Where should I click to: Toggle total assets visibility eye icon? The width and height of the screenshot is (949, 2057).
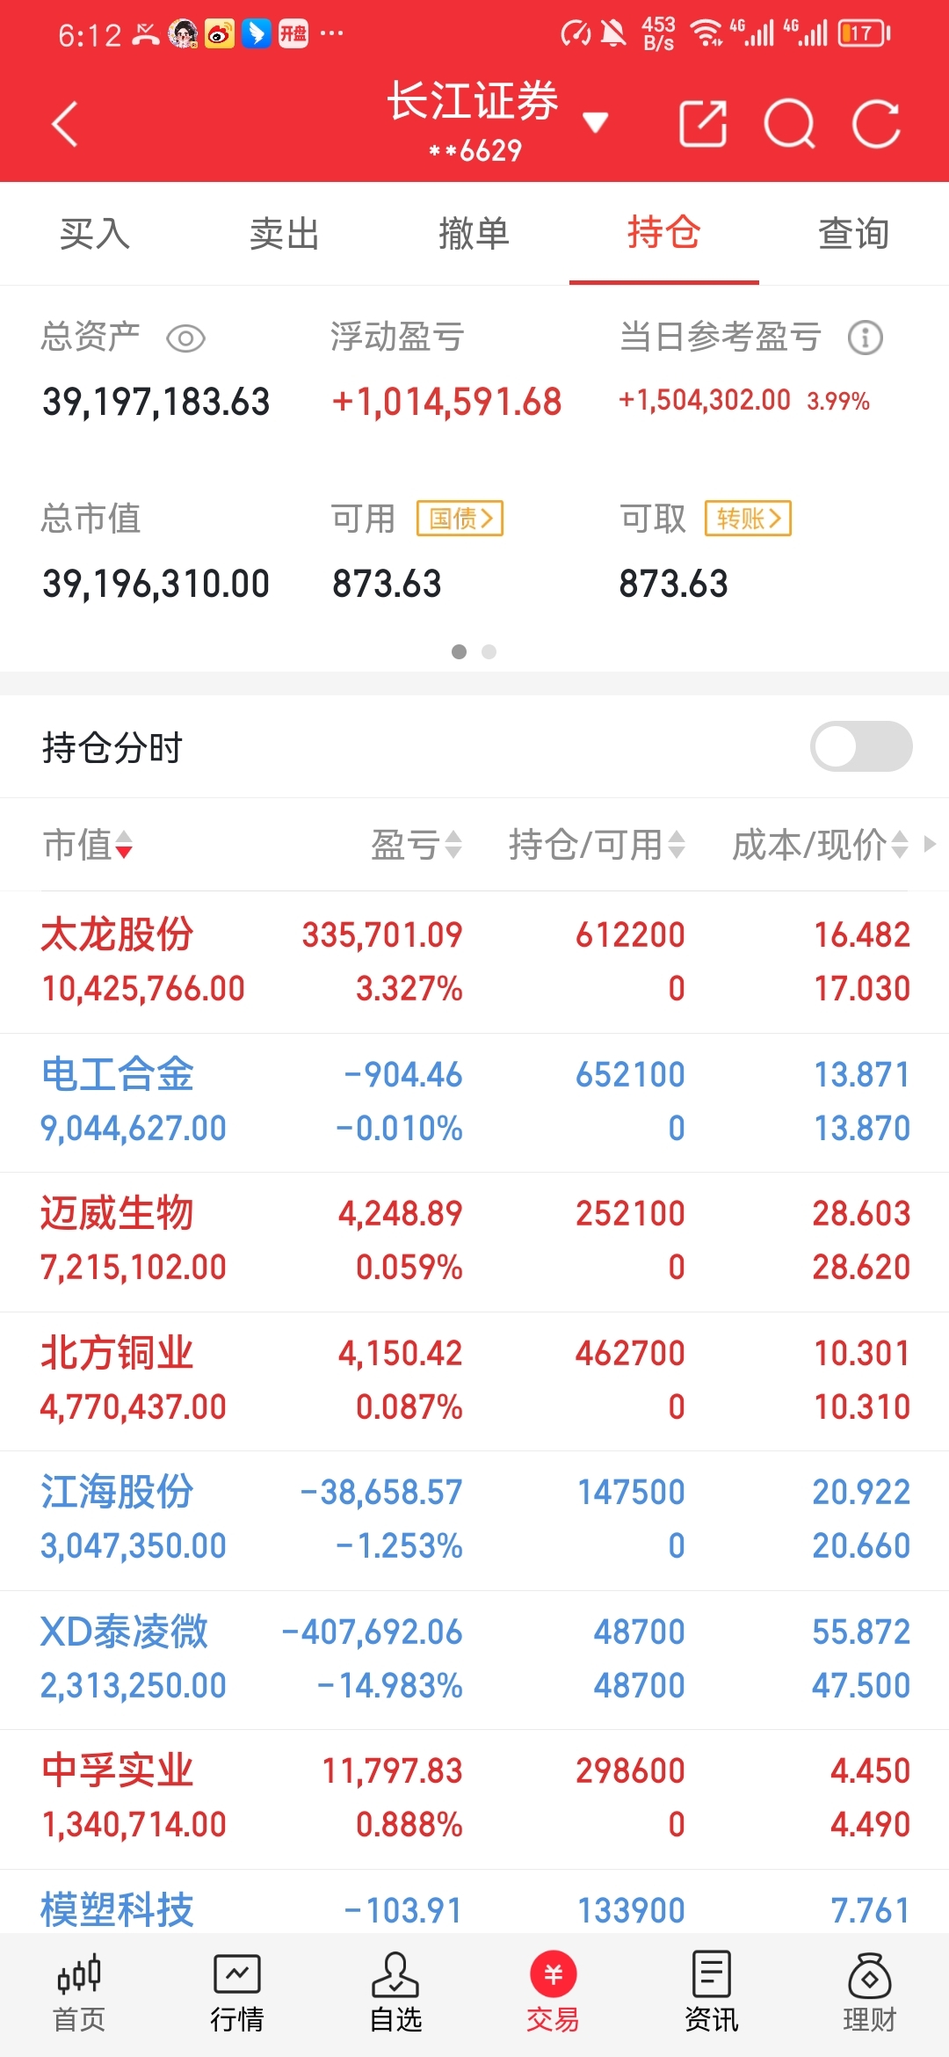coord(185,338)
